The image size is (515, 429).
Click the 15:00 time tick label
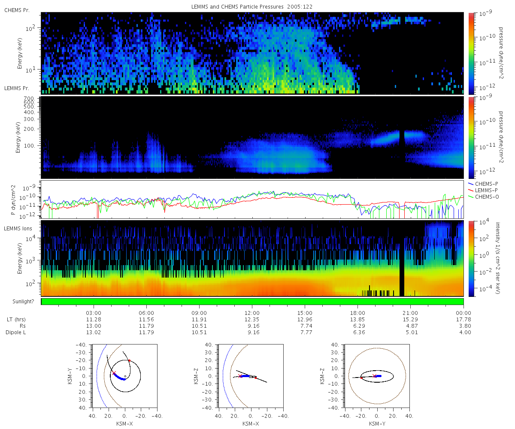click(x=305, y=313)
